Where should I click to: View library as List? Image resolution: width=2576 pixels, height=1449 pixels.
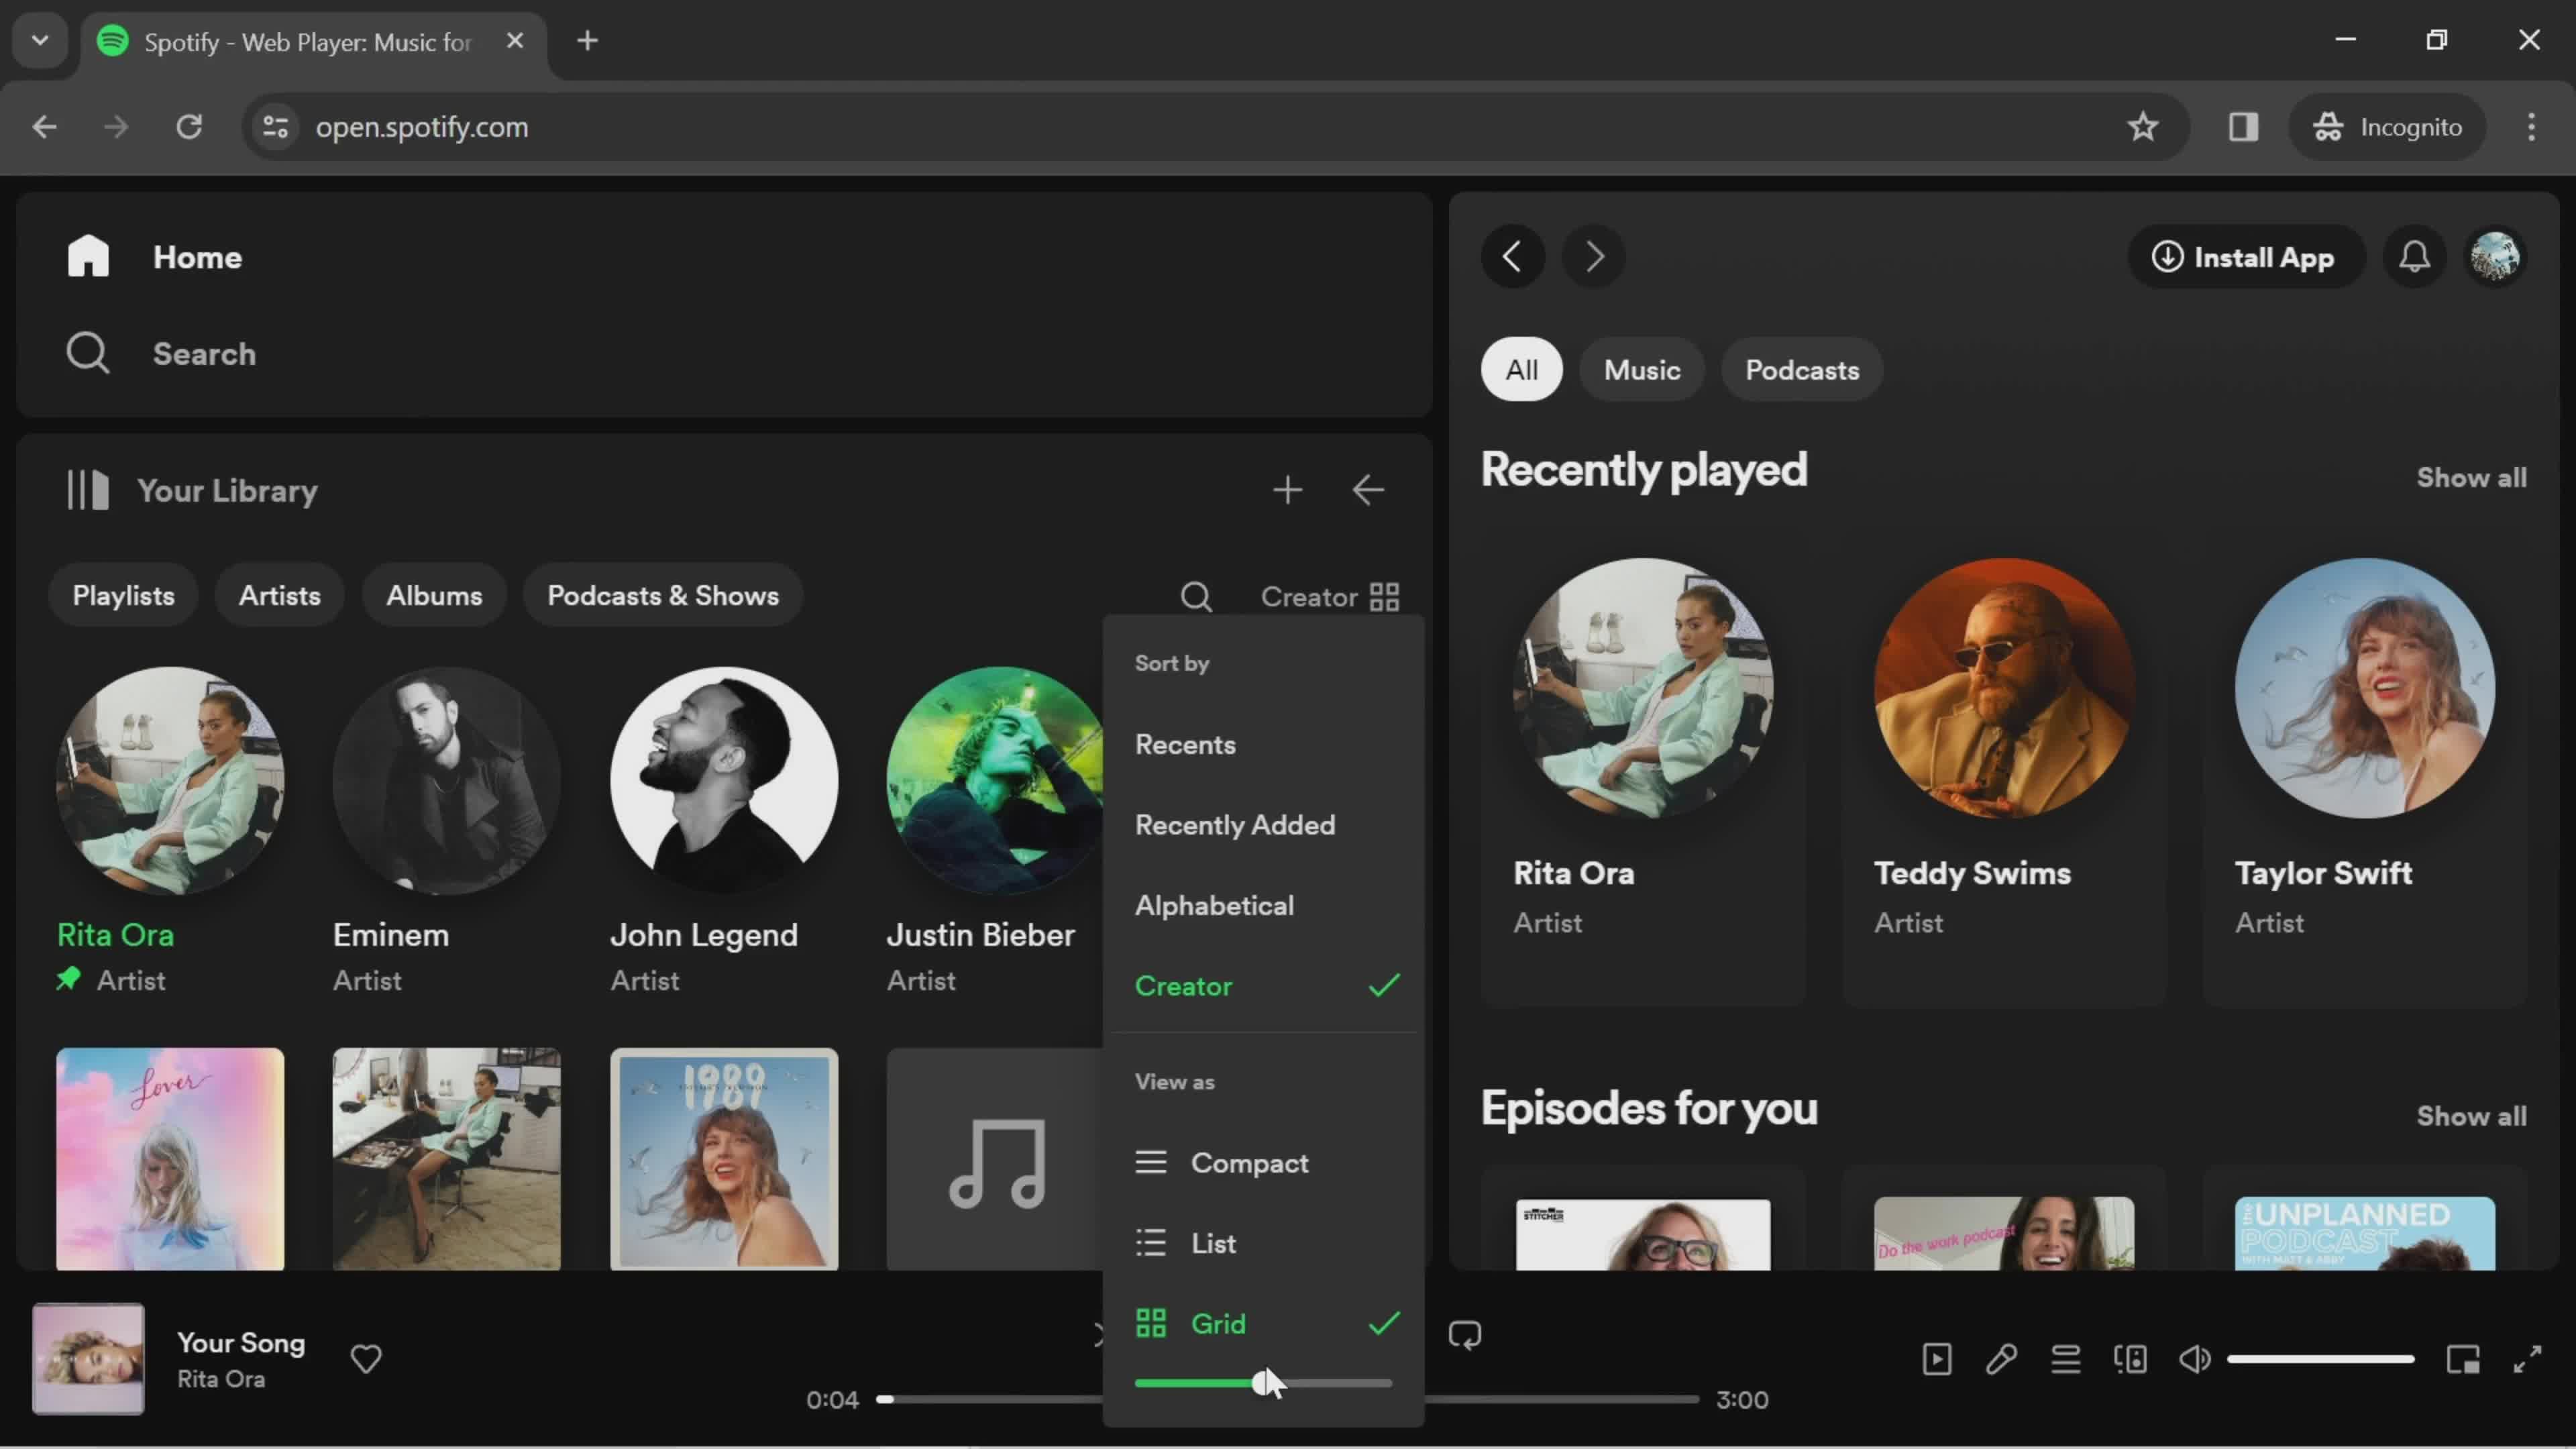pos(1263,1243)
